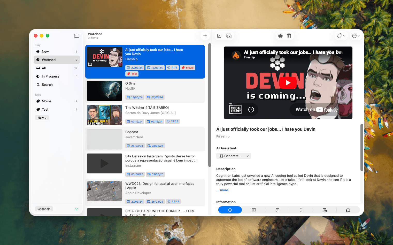Select The Witcher 4 TÁ BIZARRO item
This screenshot has height=245, width=393.
pos(145,115)
